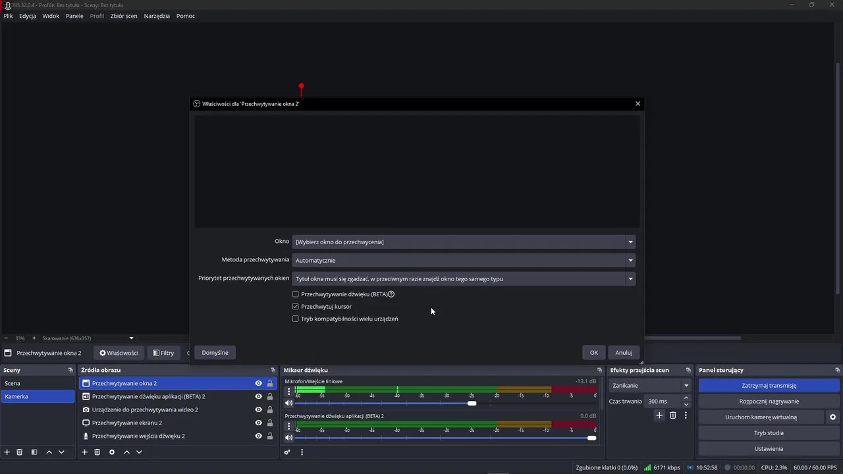Decrease Czas trwania with down arrow
The width and height of the screenshot is (843, 474).
point(686,404)
